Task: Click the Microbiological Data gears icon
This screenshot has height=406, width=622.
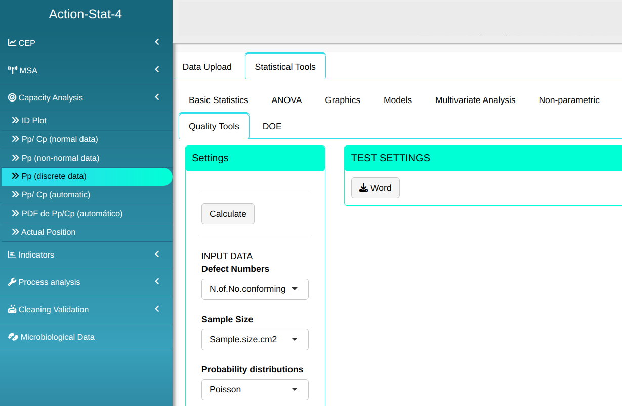Action: (x=13, y=337)
